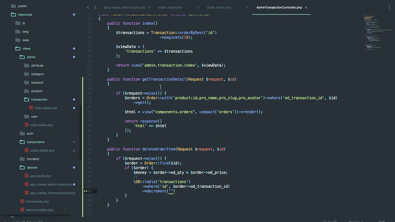The width and height of the screenshot is (395, 222).
Task: Click 'getTransactionDetail' function name
Action: tap(164, 79)
